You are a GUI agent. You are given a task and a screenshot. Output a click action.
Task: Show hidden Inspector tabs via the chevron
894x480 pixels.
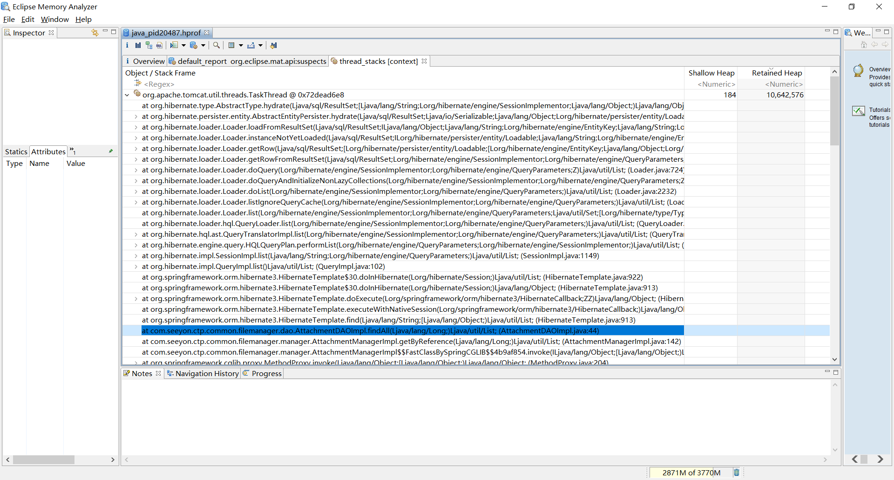[x=73, y=151]
